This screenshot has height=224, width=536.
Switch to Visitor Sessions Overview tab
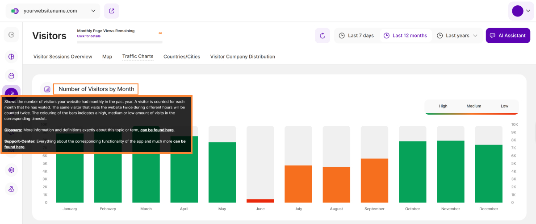(63, 57)
